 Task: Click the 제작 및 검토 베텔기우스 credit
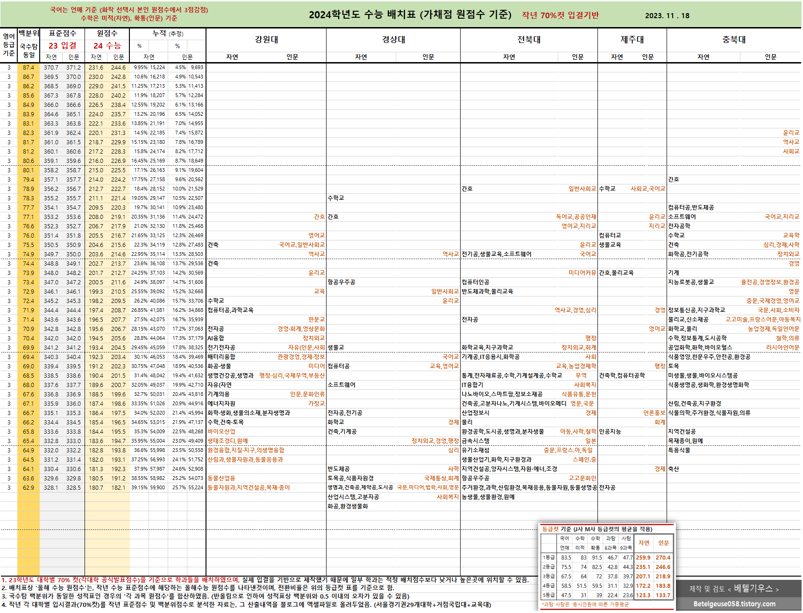(734, 589)
